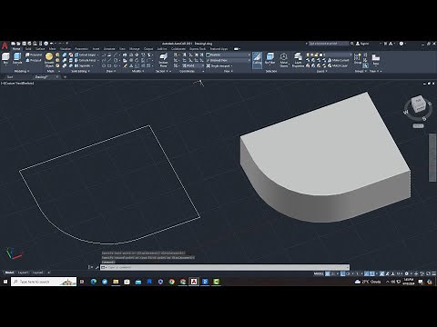Screen dimensions: 437x327
Task: Open the Base view tool
Action: tap(376, 59)
